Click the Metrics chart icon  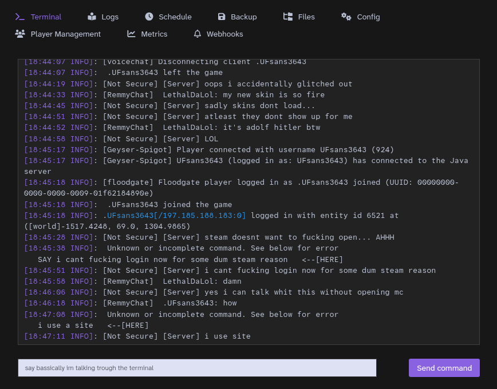132,34
